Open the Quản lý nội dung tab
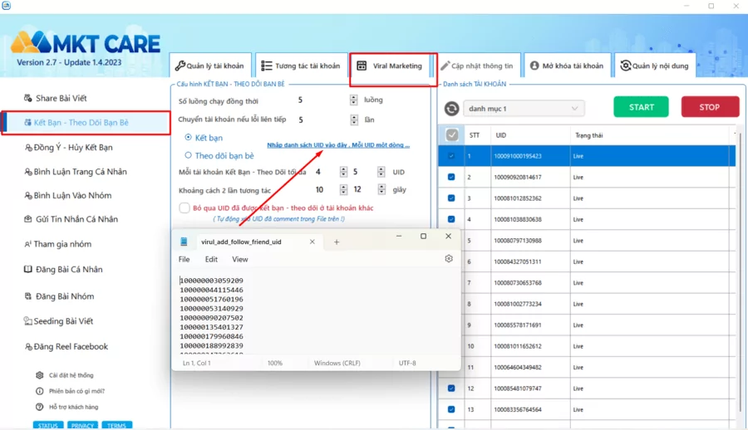The height and width of the screenshot is (430, 748). coord(655,66)
